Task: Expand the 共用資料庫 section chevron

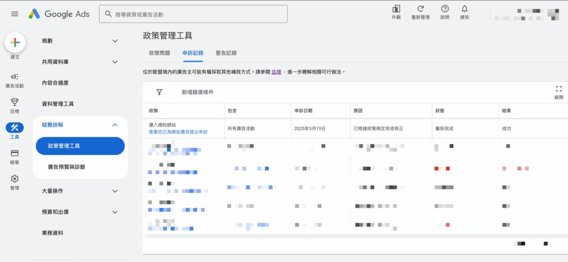Action: click(x=115, y=62)
